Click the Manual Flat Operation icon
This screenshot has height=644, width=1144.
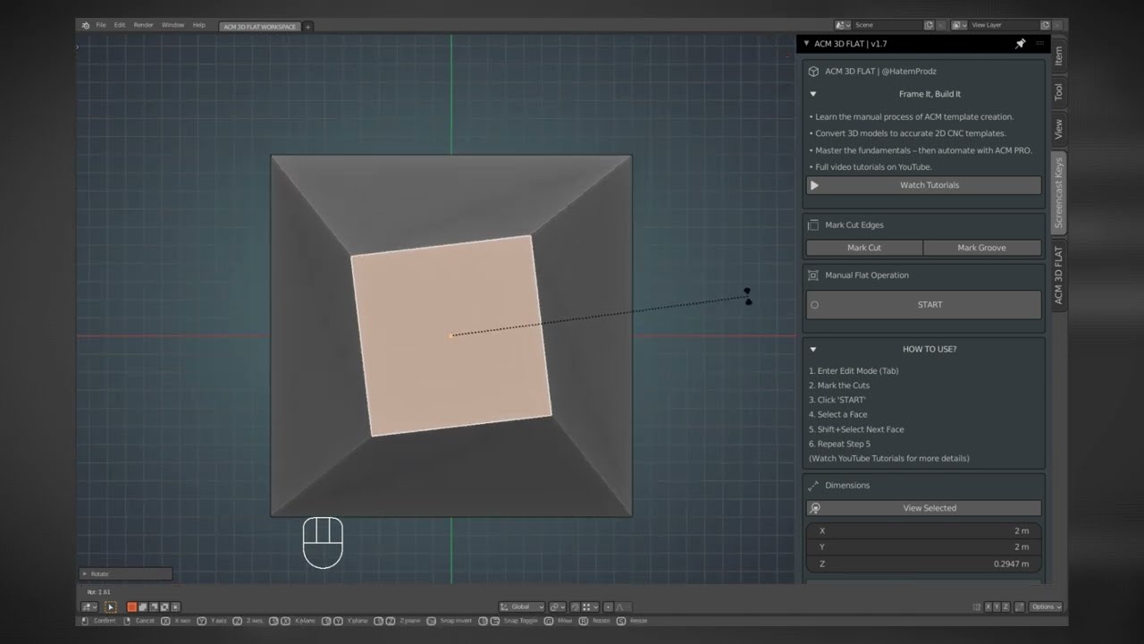tap(813, 275)
